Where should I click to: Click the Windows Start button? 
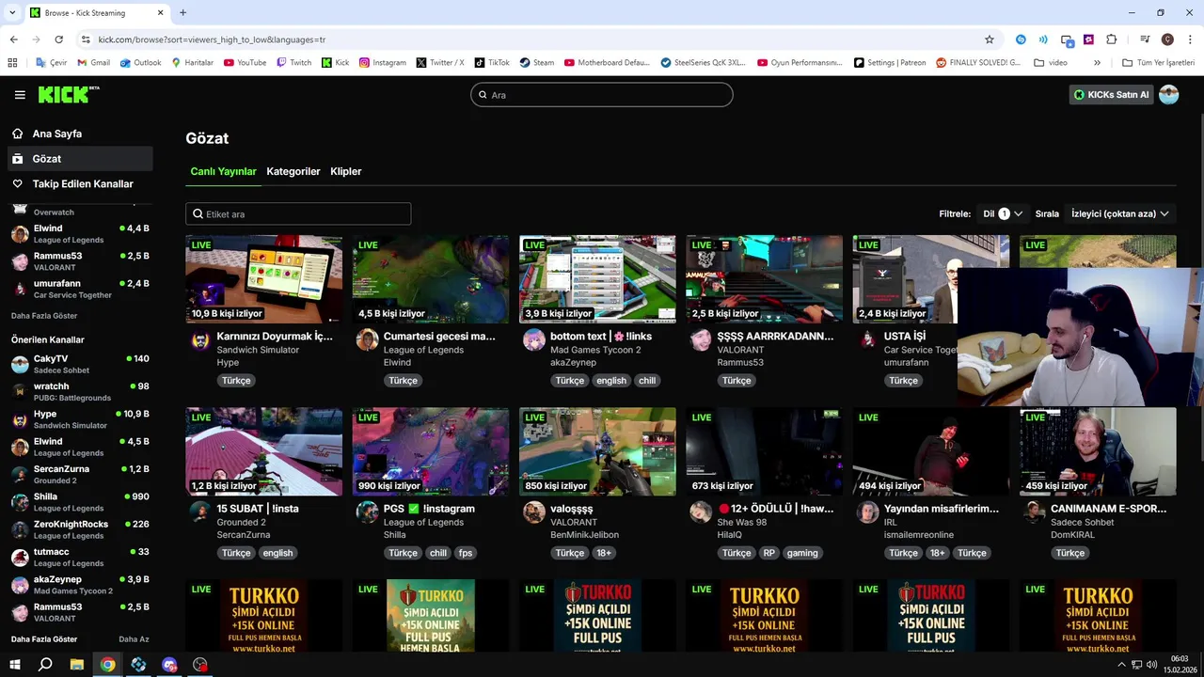(15, 665)
